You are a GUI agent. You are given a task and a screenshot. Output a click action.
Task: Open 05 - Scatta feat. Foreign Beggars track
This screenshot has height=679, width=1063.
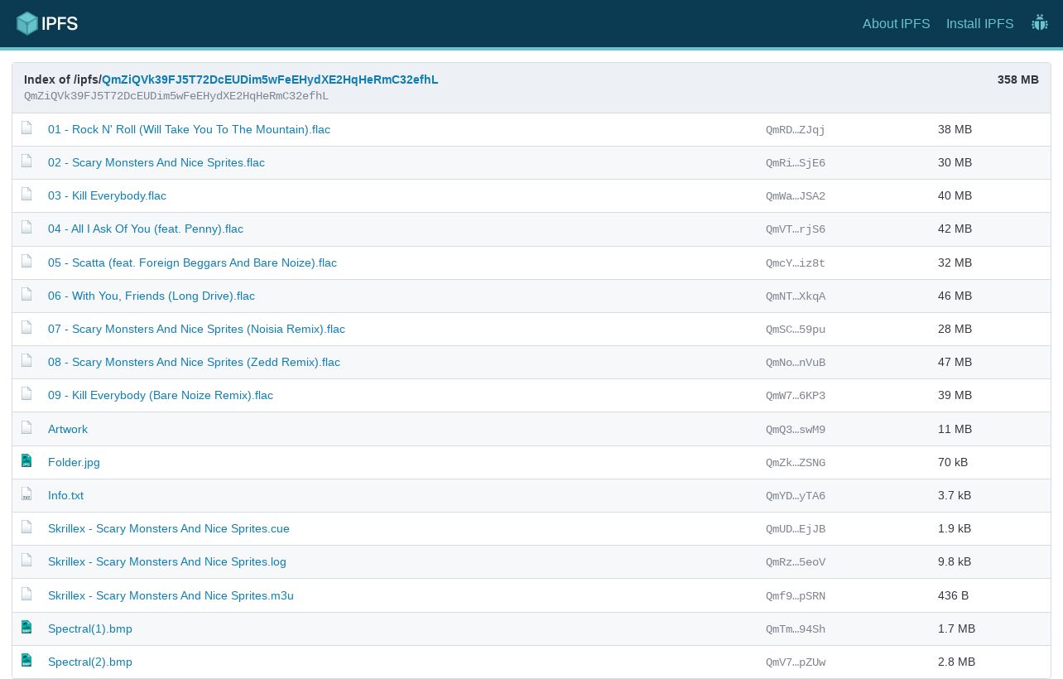pyautogui.click(x=192, y=262)
